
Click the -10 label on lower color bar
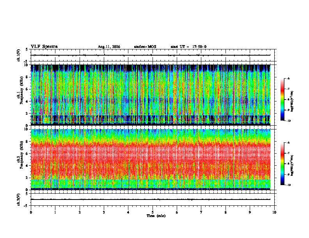pos(288,185)
